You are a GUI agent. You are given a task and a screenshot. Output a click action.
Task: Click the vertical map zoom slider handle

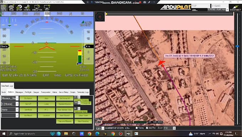(x=237, y=46)
